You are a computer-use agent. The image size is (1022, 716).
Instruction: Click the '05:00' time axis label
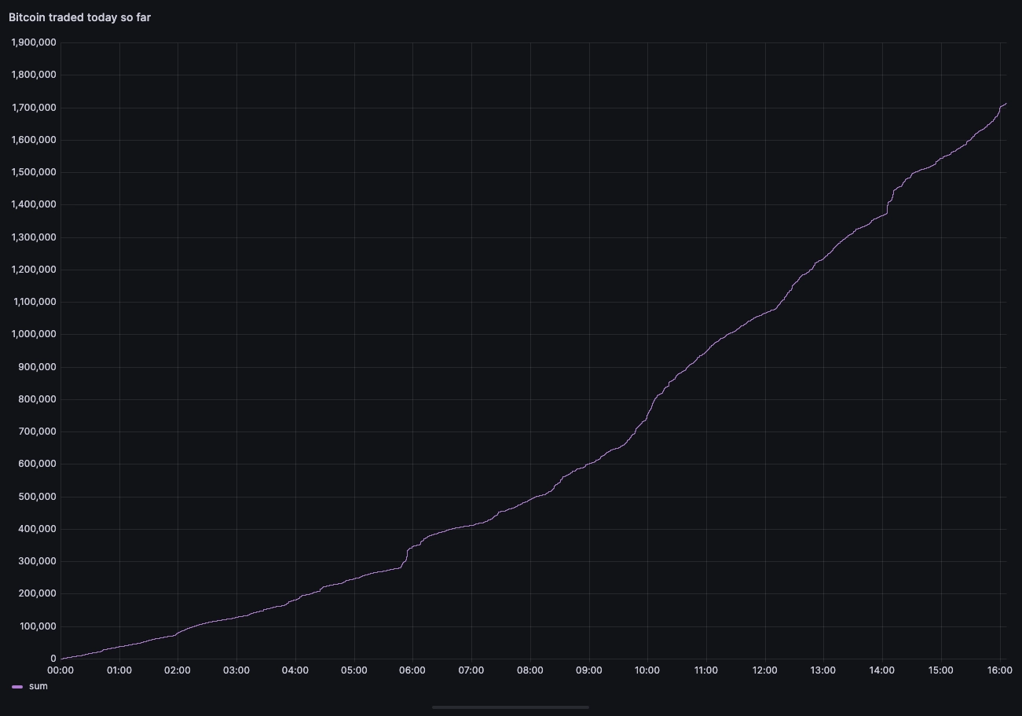(354, 670)
